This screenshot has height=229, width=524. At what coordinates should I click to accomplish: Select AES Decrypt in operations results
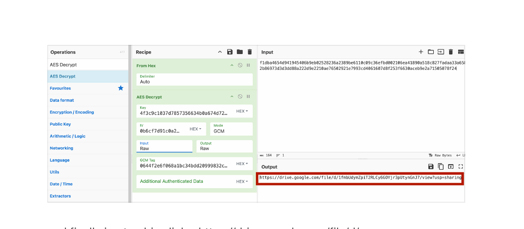pos(88,76)
